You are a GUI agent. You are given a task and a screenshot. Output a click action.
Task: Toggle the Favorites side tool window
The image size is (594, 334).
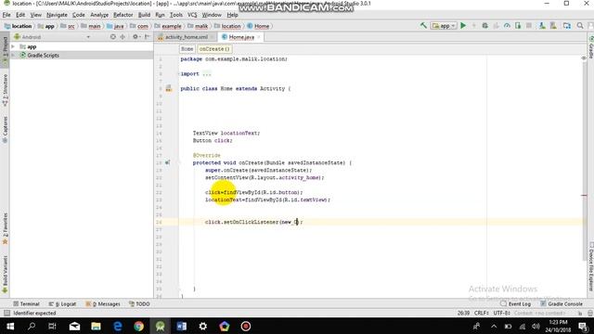[x=5, y=229]
